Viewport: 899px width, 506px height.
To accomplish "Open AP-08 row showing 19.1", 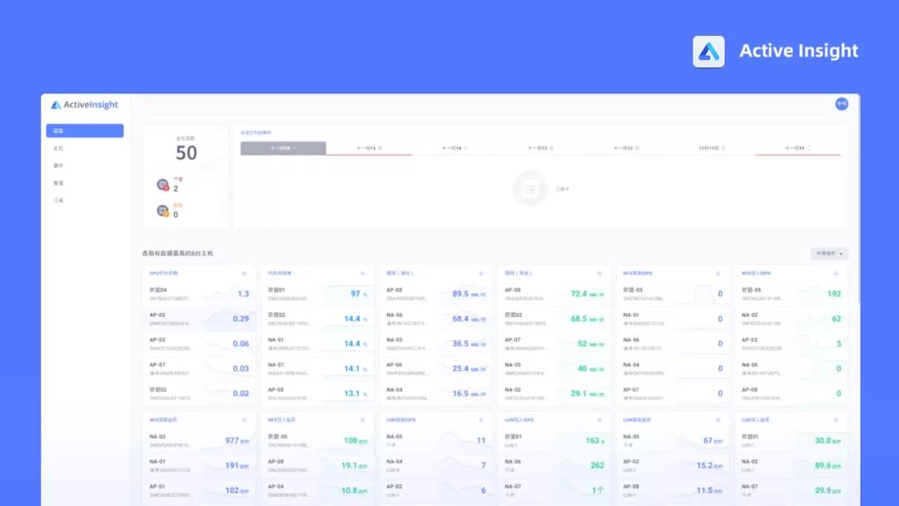I will 318,465.
